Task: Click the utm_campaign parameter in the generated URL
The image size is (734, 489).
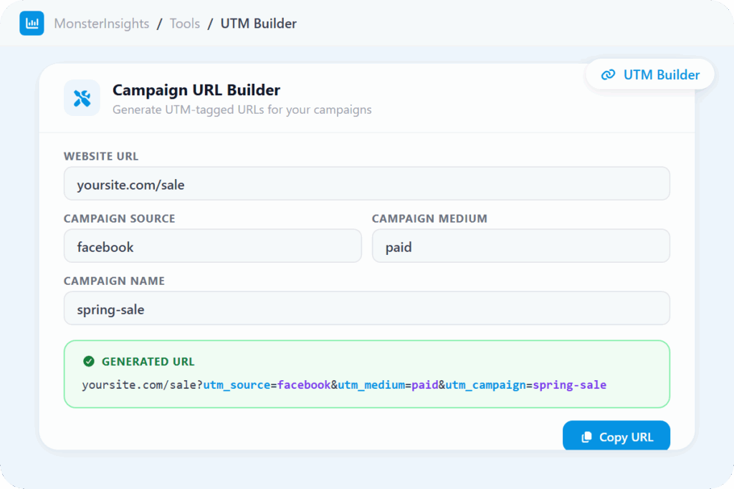Action: [486, 385]
